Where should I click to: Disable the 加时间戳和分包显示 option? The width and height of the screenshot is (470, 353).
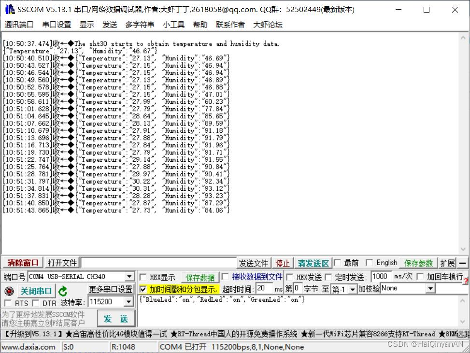click(143, 288)
